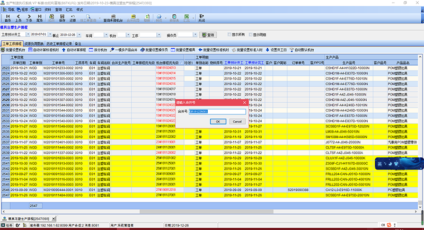Open dropdown arrow beside 预览
424x230 pixels.
[x=165, y=19]
